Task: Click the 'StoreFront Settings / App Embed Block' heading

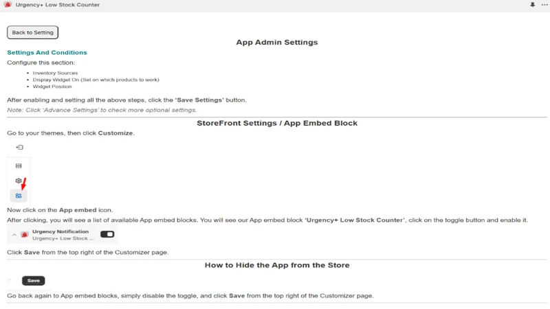Action: [277, 124]
